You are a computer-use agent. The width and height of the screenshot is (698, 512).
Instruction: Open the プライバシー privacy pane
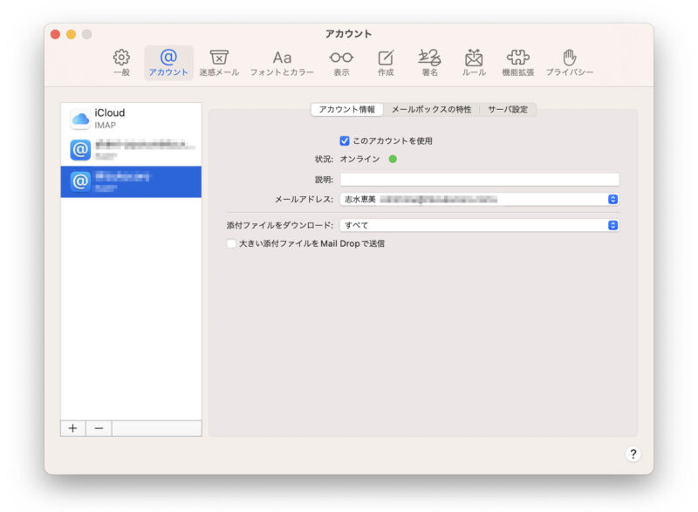[570, 63]
